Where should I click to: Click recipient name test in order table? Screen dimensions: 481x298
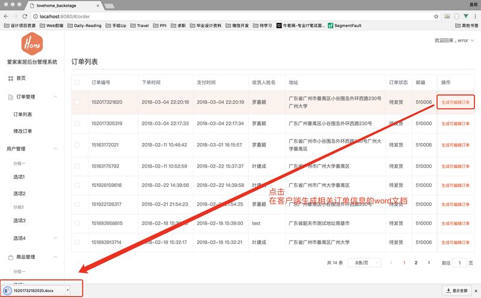tap(256, 223)
